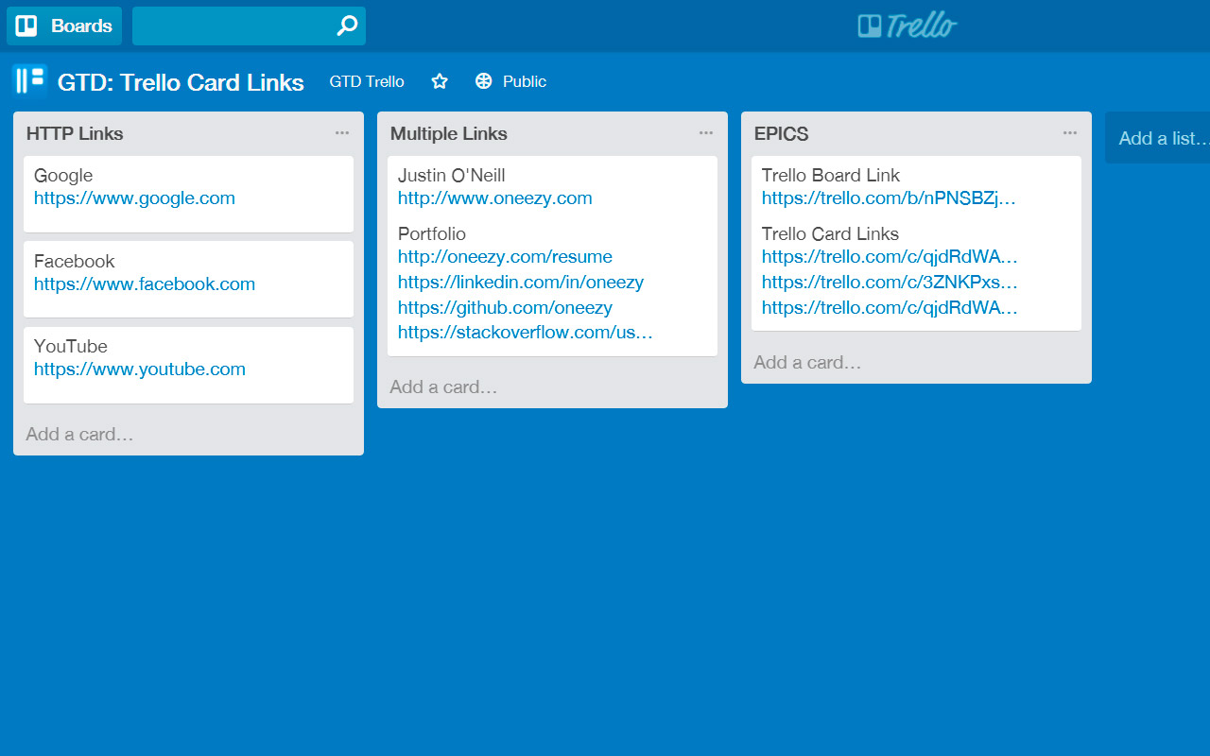Click the EPICS list title

(x=782, y=133)
